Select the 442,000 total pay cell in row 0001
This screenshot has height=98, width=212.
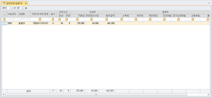(107, 23)
